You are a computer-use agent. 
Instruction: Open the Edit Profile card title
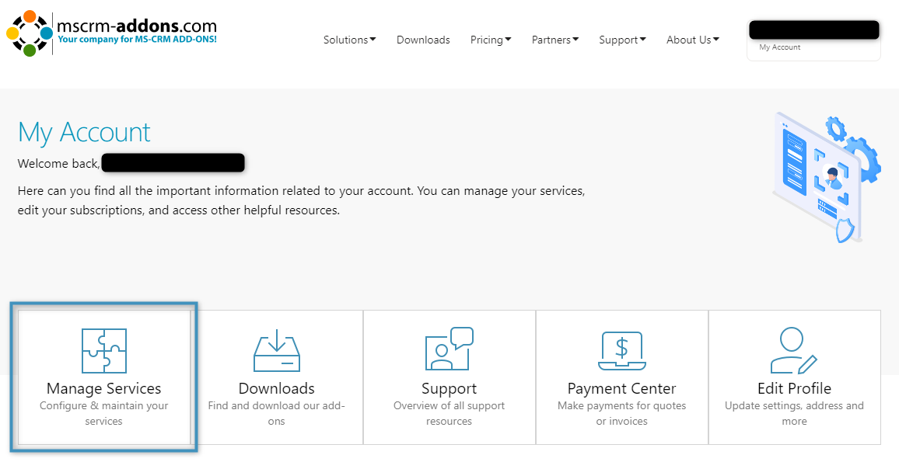click(x=794, y=388)
